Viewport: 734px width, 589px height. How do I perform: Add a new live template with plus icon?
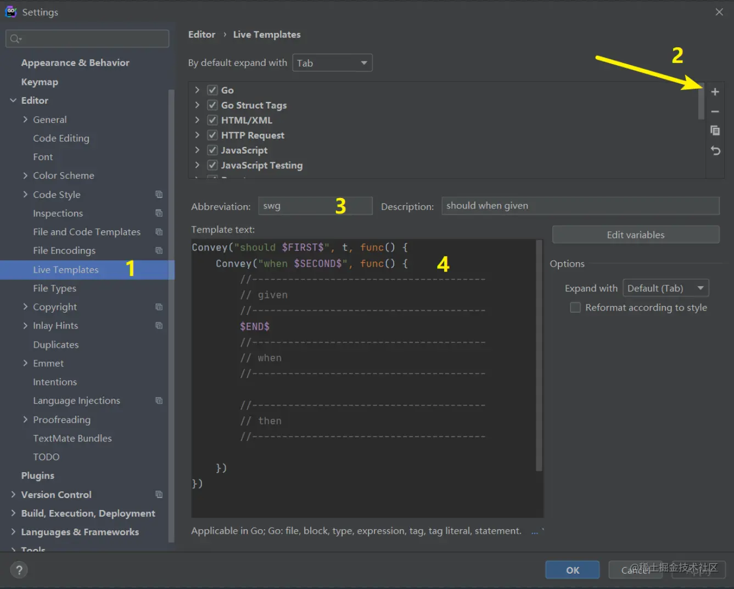click(x=715, y=92)
